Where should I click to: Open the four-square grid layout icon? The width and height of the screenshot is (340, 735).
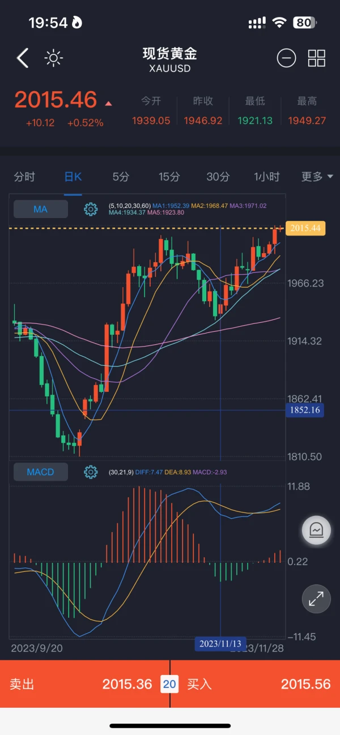click(317, 58)
